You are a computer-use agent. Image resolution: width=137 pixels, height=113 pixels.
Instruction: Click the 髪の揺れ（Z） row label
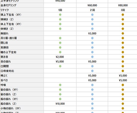click(8, 94)
